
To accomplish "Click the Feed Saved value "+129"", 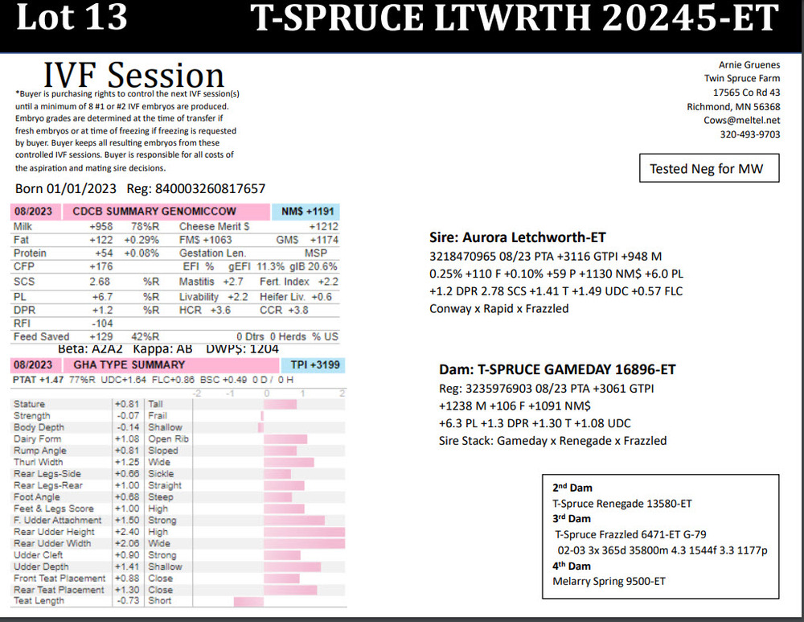I will (x=100, y=336).
